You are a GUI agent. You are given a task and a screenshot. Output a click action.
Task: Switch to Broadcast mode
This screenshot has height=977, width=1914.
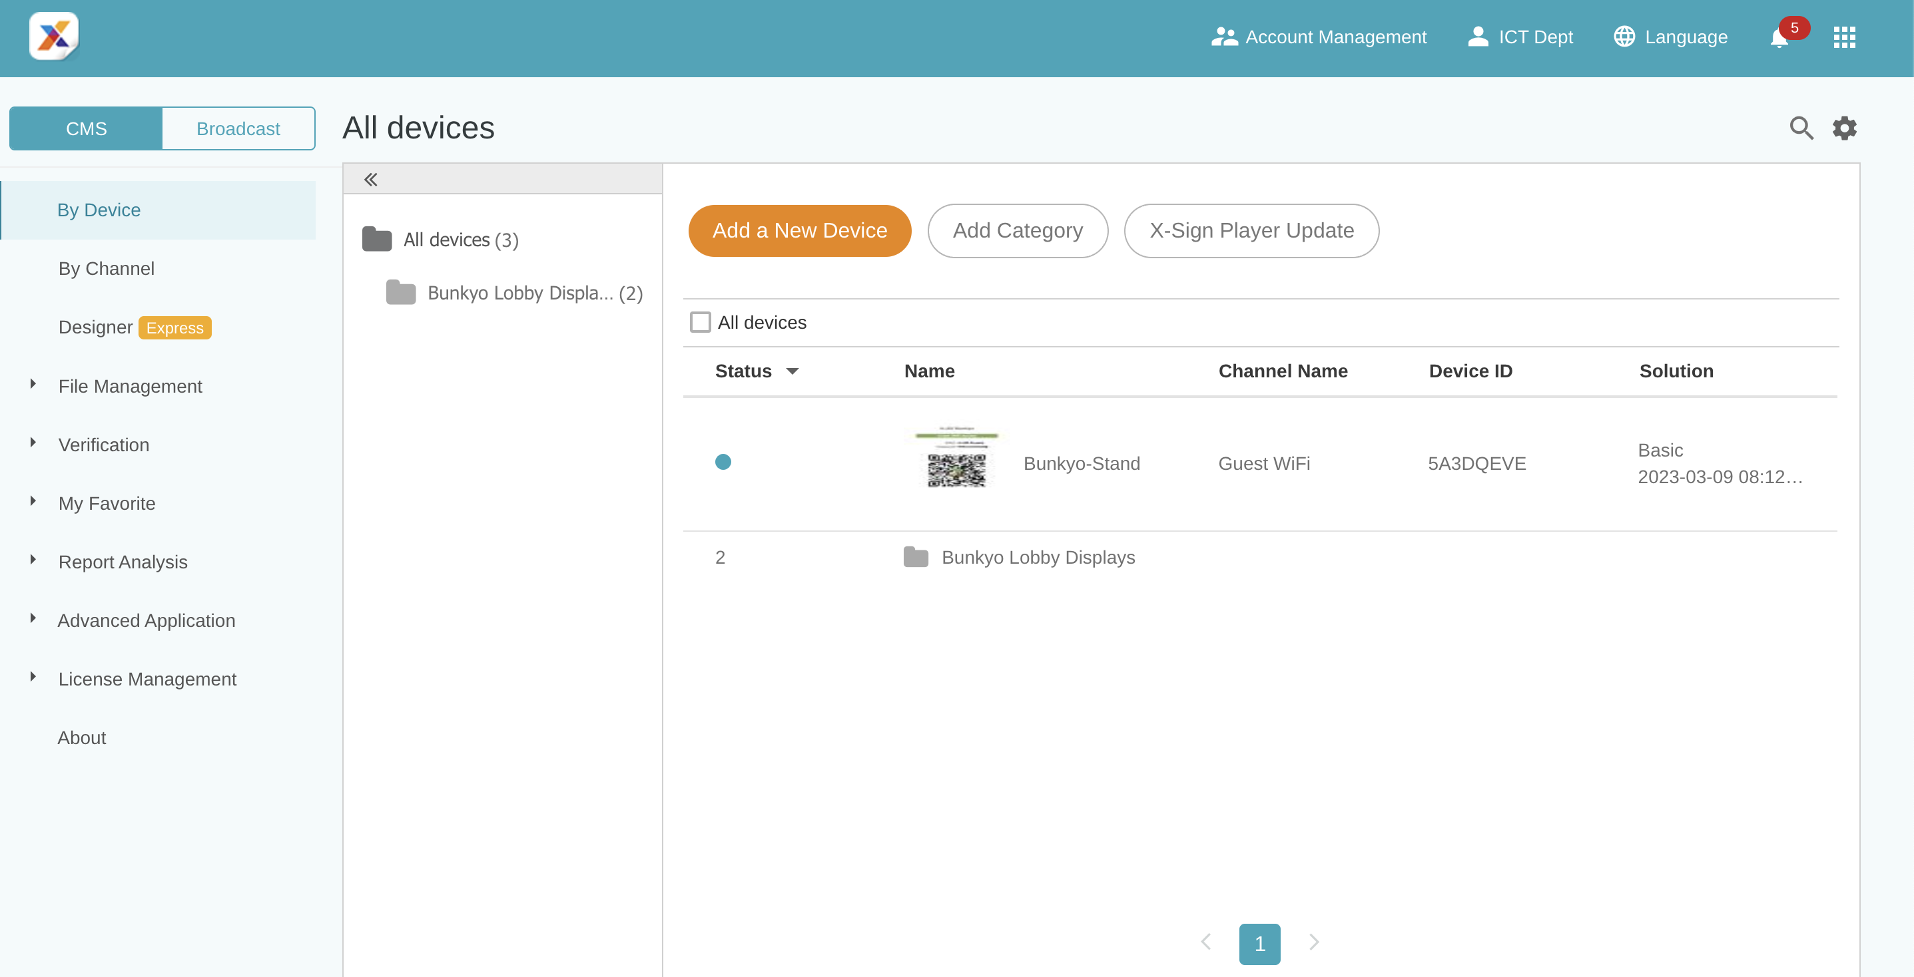click(x=238, y=128)
